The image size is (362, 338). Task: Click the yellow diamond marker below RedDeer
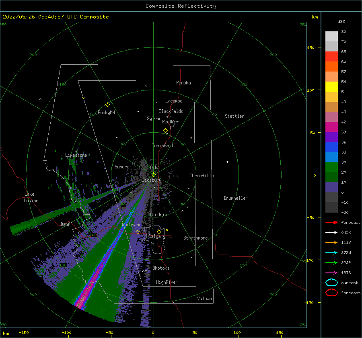[166, 131]
